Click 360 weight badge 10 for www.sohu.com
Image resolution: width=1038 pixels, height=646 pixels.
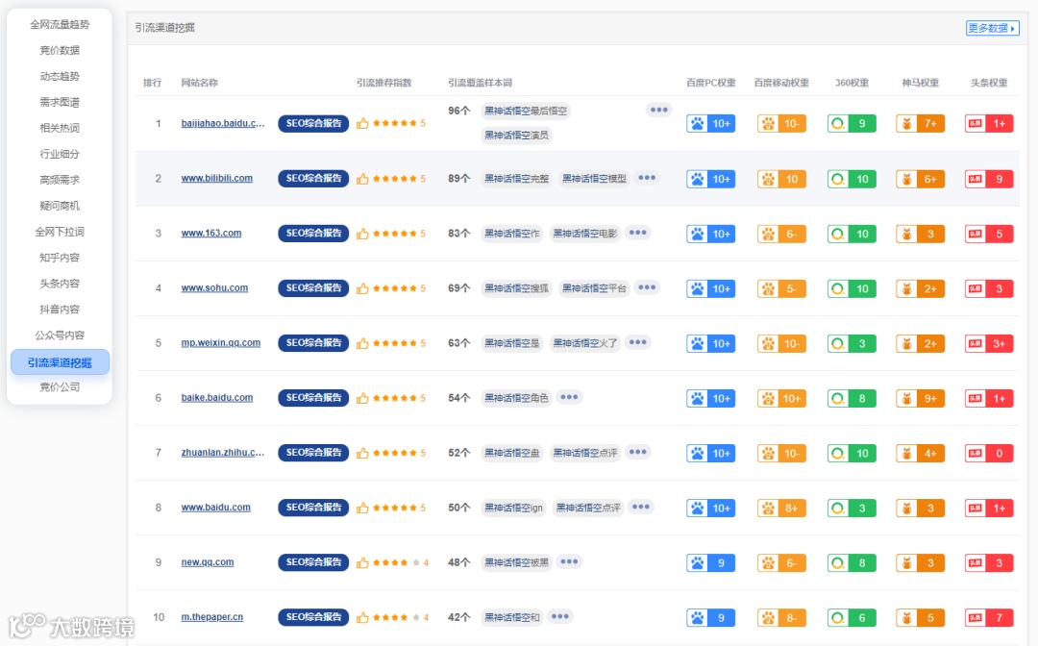point(852,288)
